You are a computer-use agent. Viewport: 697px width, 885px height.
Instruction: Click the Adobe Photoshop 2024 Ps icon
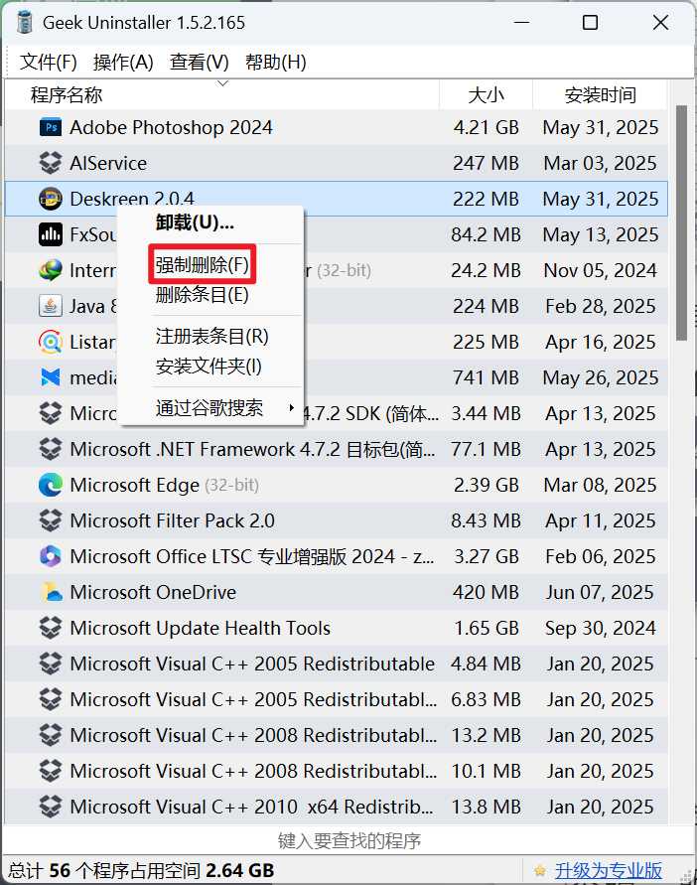pyautogui.click(x=51, y=127)
